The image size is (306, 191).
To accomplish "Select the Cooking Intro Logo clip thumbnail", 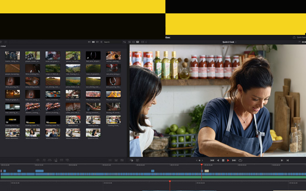I will (12, 120).
